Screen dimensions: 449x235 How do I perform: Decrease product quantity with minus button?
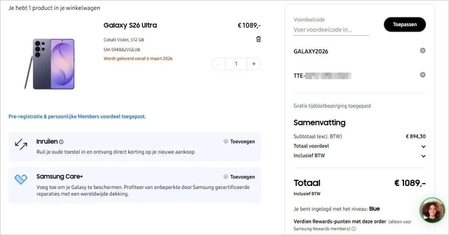coord(218,64)
